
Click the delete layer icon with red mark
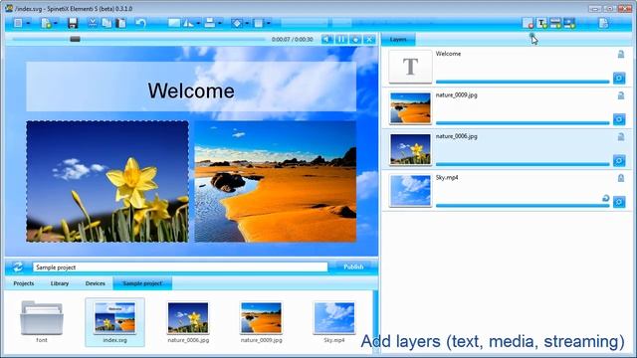[x=528, y=23]
